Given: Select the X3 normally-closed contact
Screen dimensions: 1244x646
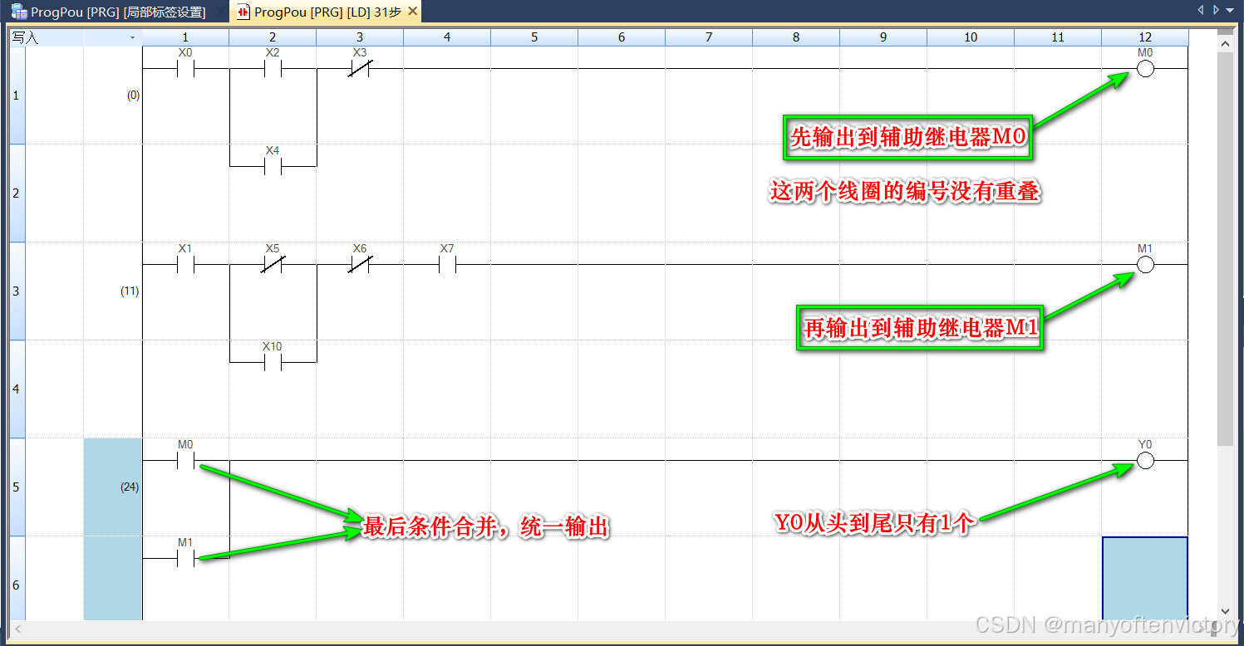Looking at the screenshot, I should [x=359, y=70].
